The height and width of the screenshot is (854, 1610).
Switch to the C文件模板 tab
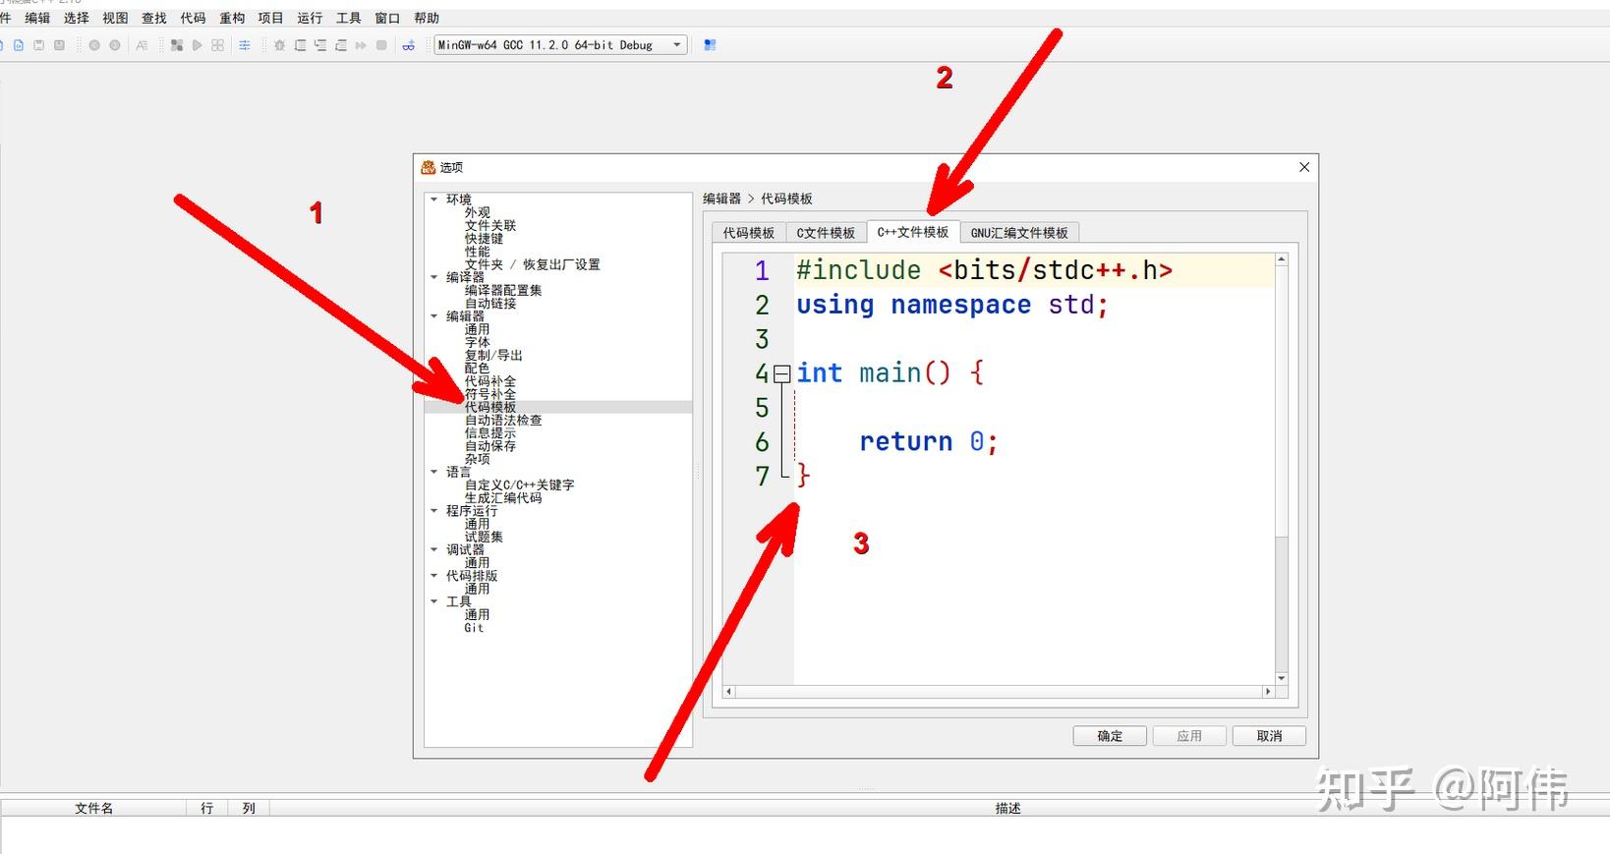pos(826,233)
